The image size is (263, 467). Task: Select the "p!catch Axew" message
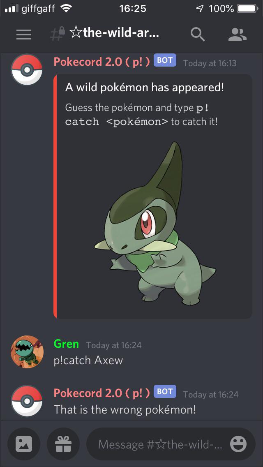click(x=88, y=361)
